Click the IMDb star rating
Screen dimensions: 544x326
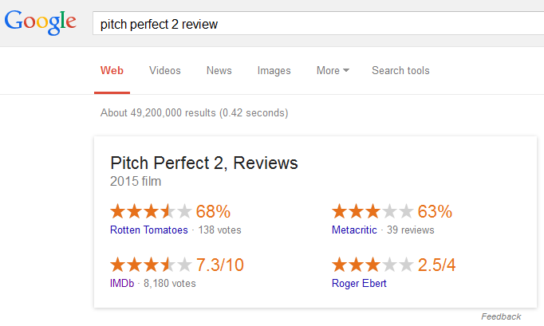(151, 265)
